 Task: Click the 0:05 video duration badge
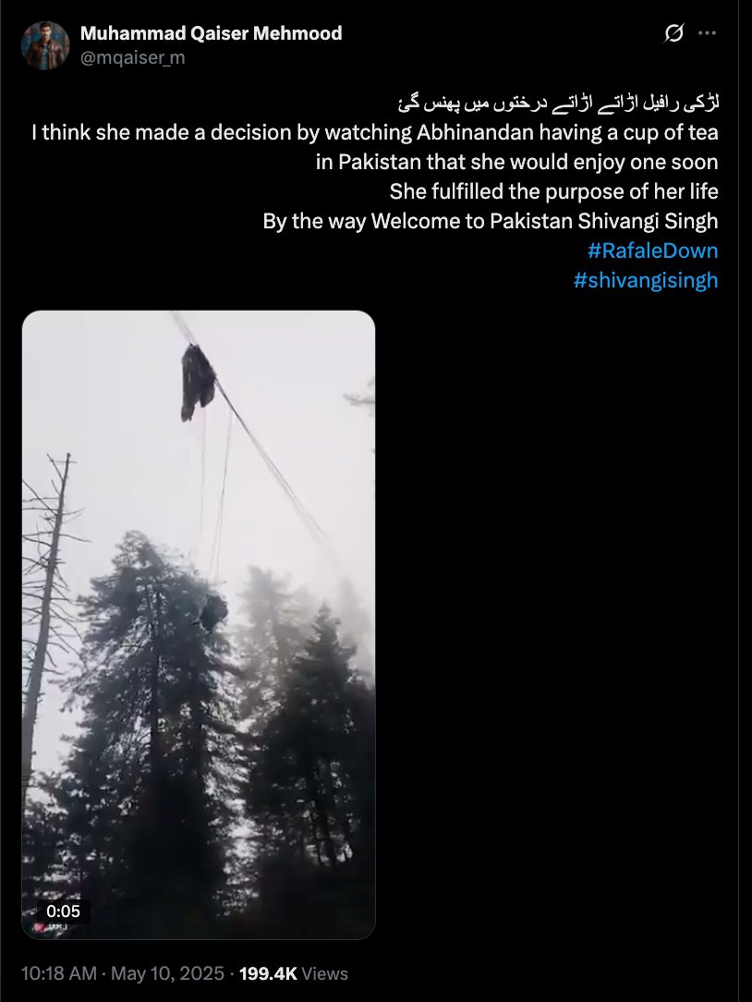63,911
